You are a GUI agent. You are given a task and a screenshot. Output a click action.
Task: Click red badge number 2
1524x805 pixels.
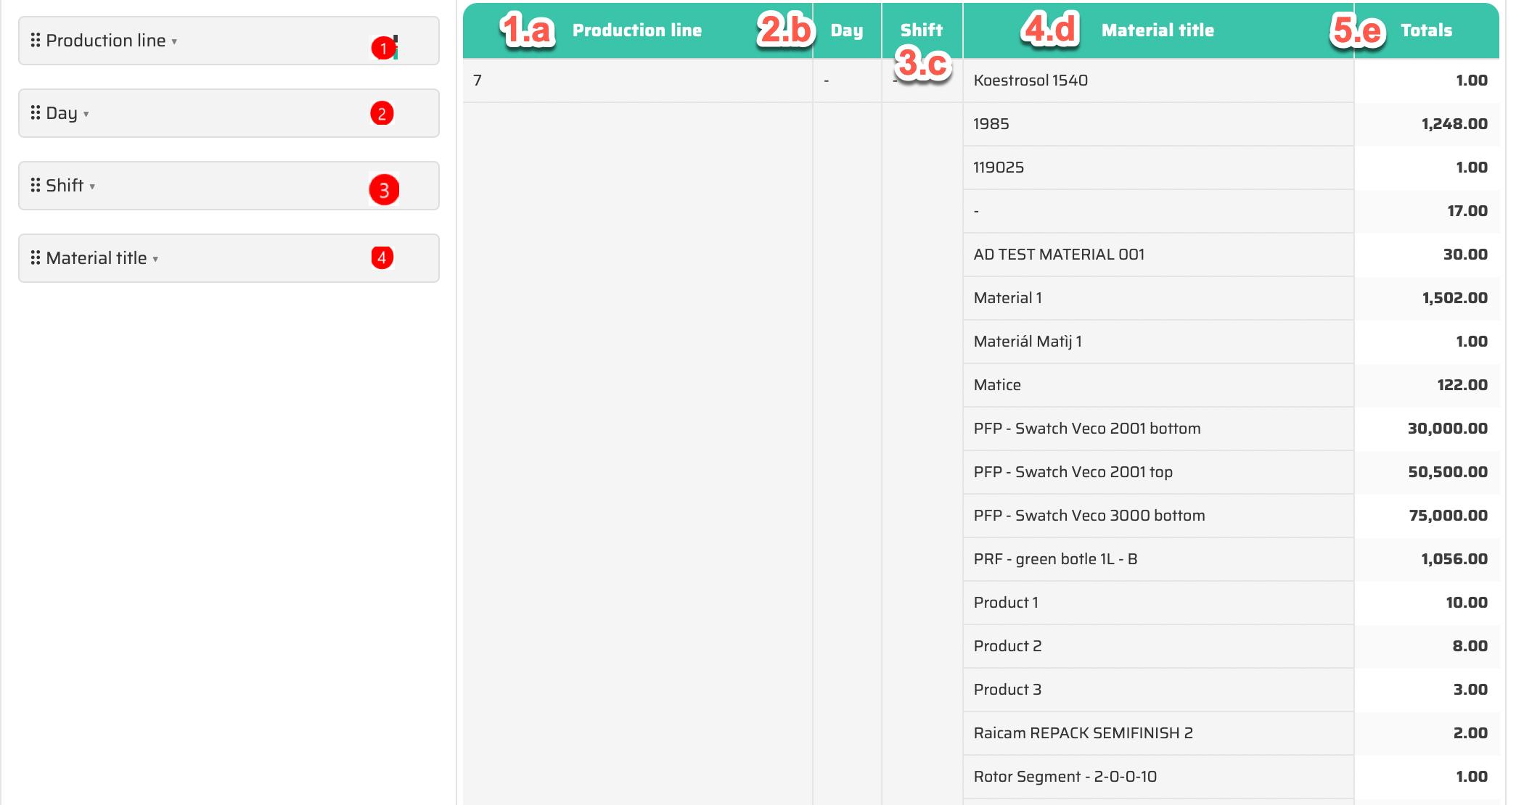coord(382,114)
